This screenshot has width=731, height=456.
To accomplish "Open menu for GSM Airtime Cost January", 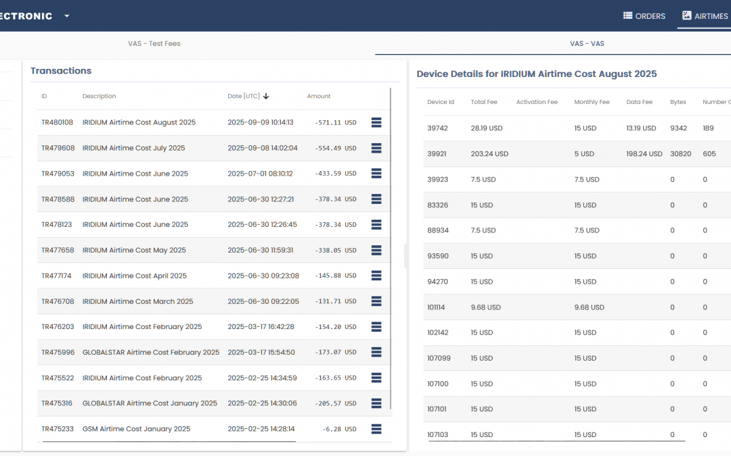I will [x=376, y=429].
